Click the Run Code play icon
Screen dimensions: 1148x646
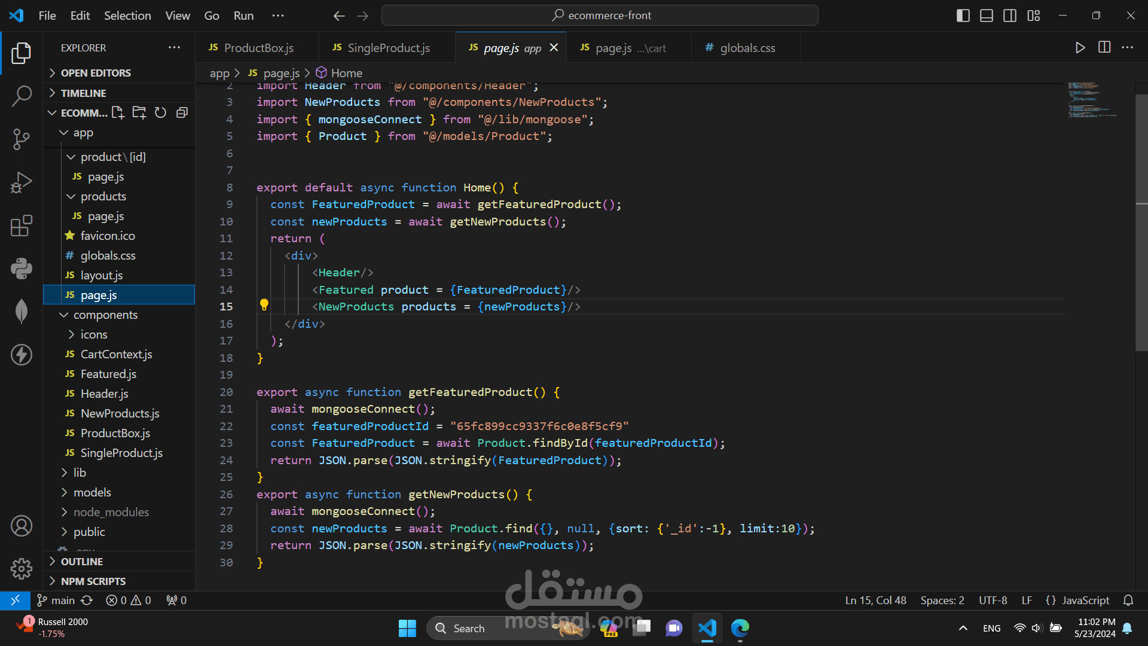point(1080,48)
